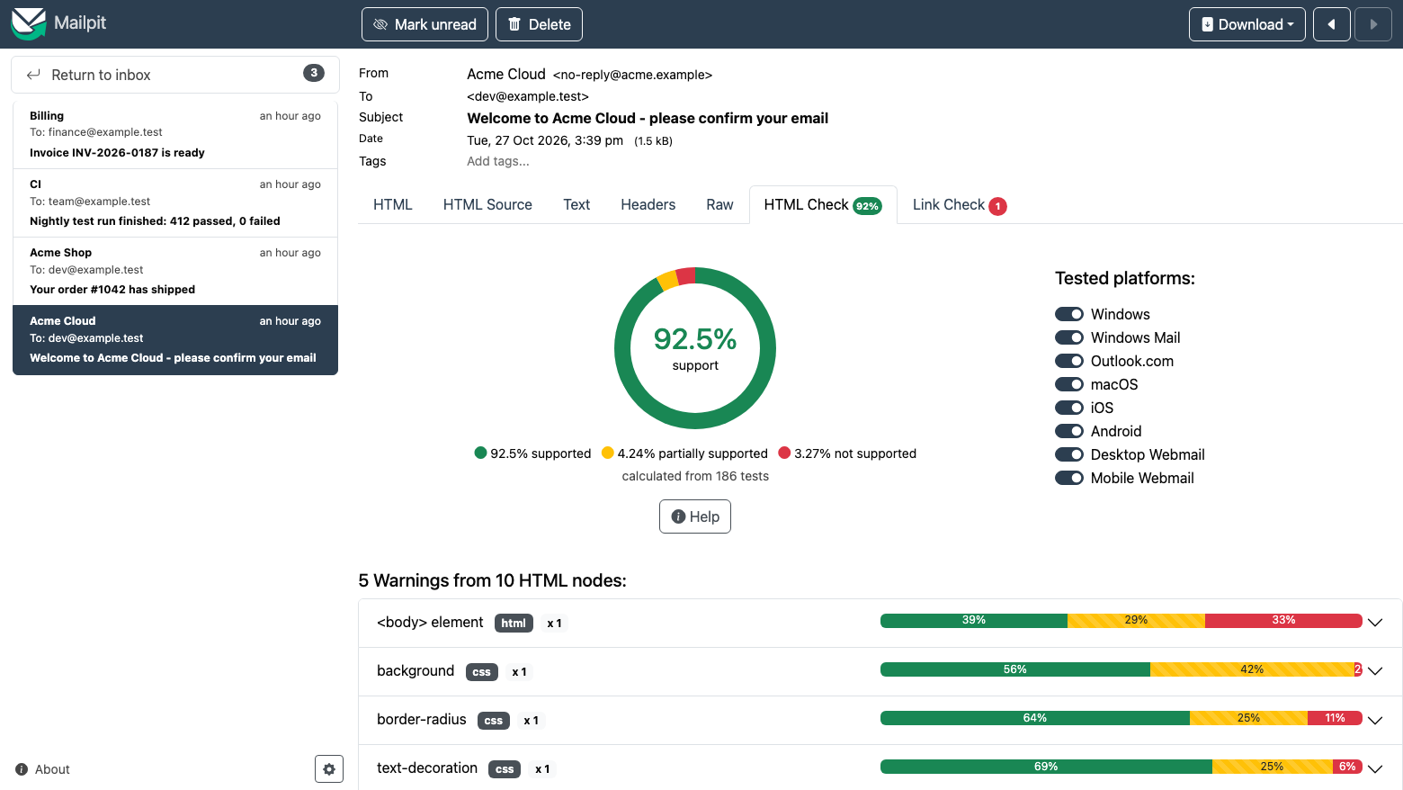
Task: Click the html badge on body element row
Action: pos(514,623)
